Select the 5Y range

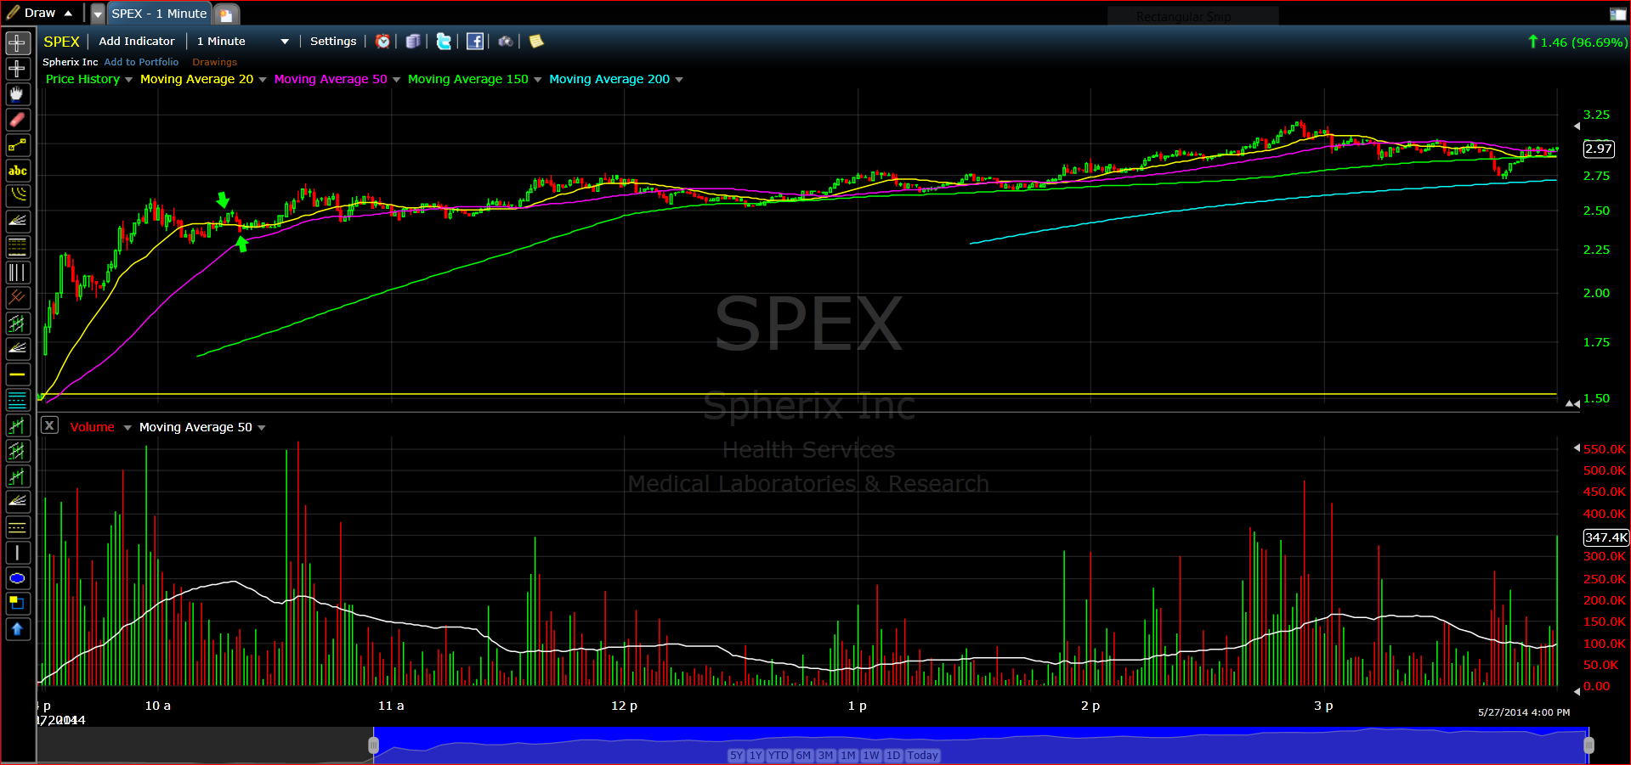point(736,755)
